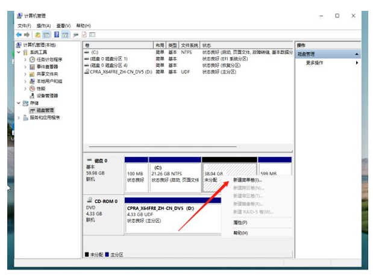Click the 服务和应用程序 icon
The height and width of the screenshot is (275, 373).
pos(25,117)
